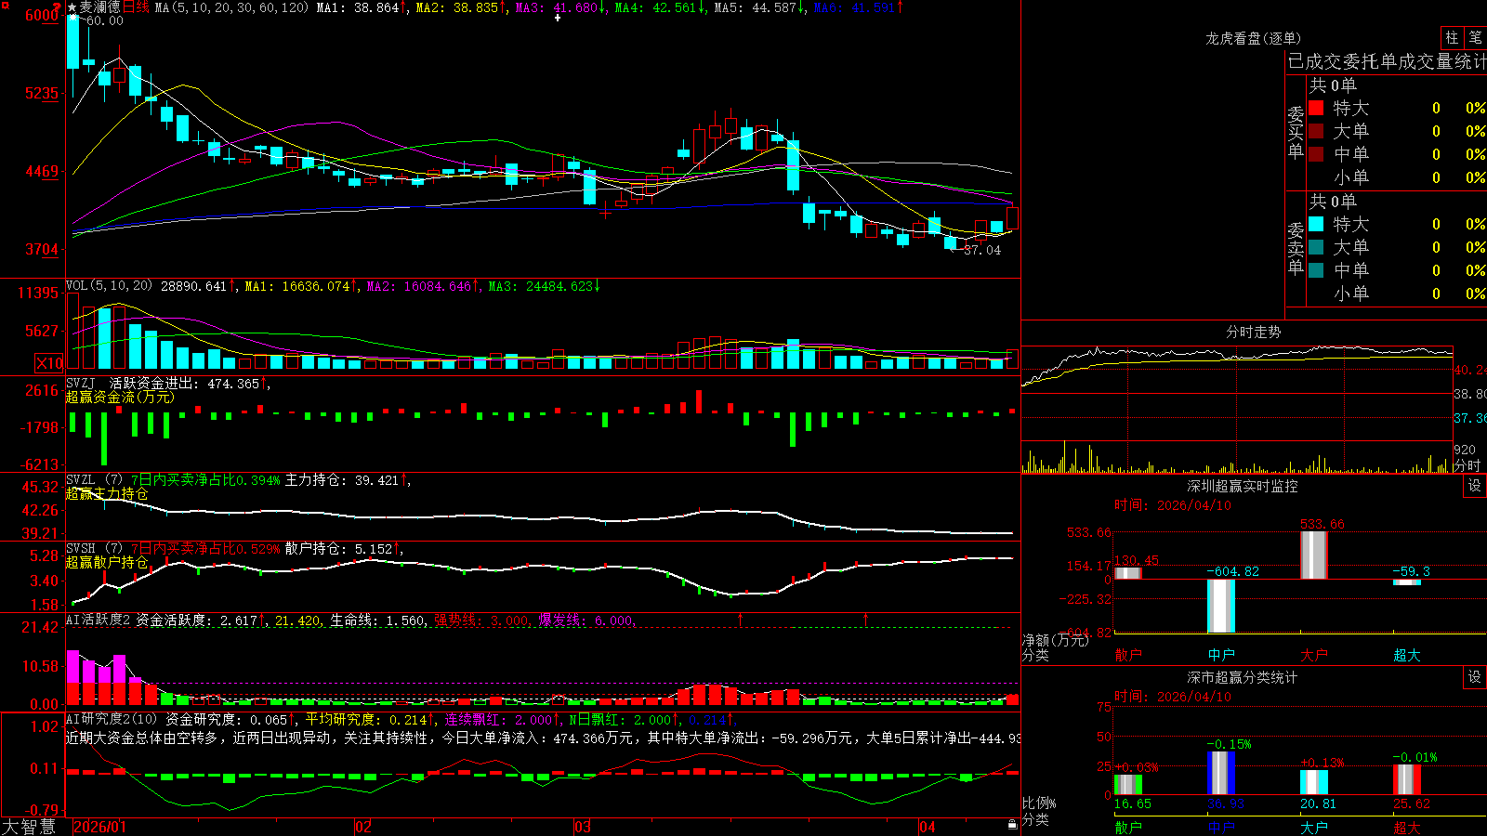Viewport: 1487px width, 836px height.
Task: Open 设 settings for 深圳超赢实时监控
Action: pyautogui.click(x=1475, y=486)
